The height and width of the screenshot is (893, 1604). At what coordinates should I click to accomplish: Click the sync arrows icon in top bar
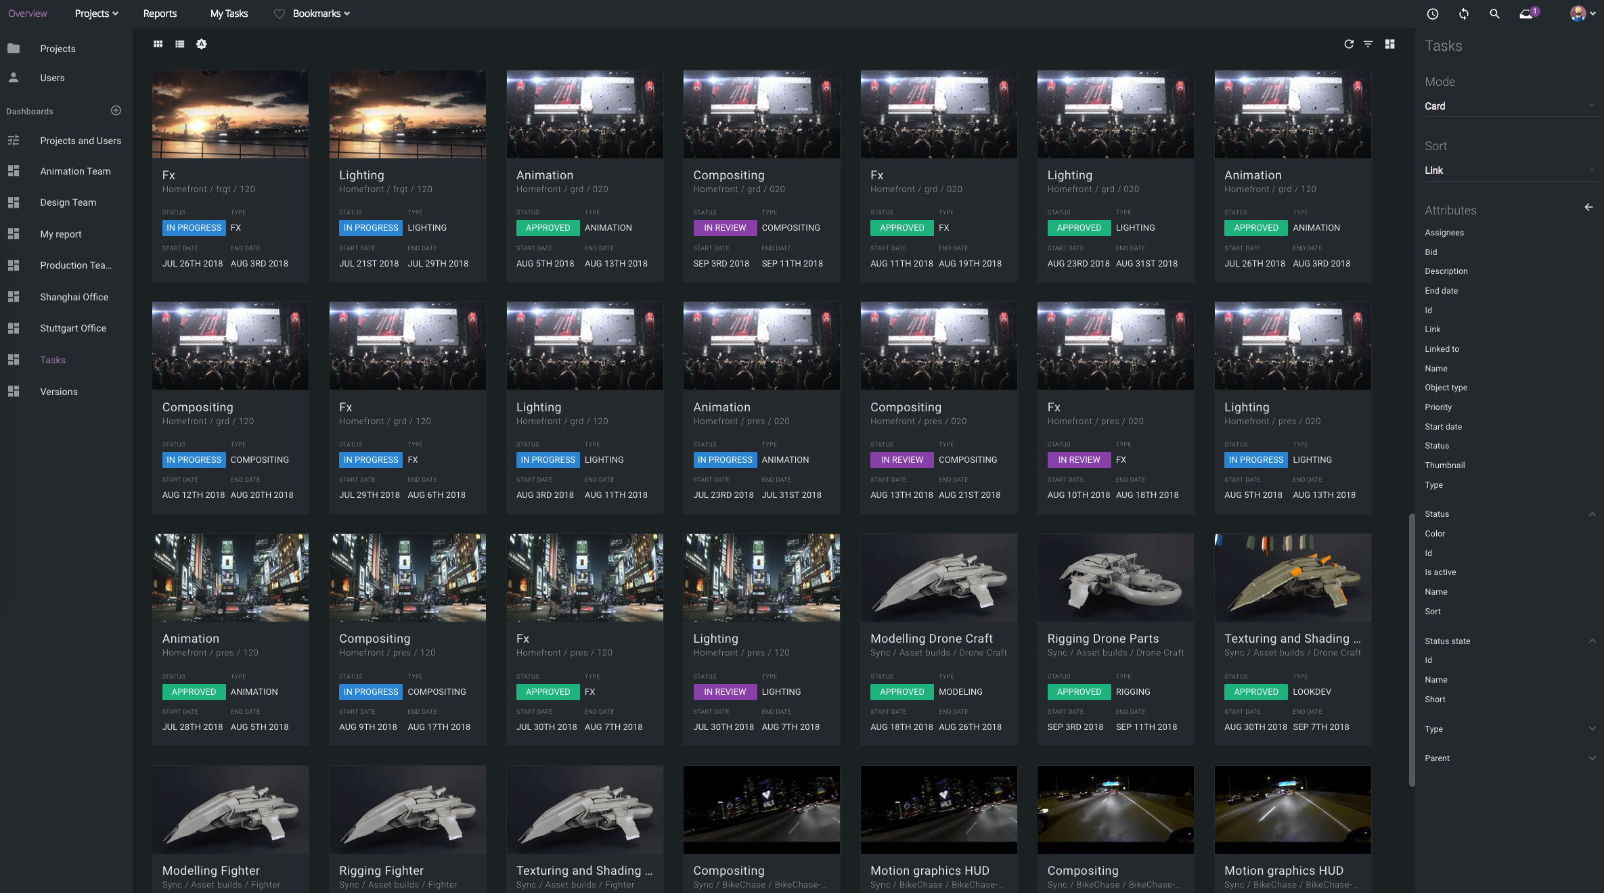point(1464,14)
